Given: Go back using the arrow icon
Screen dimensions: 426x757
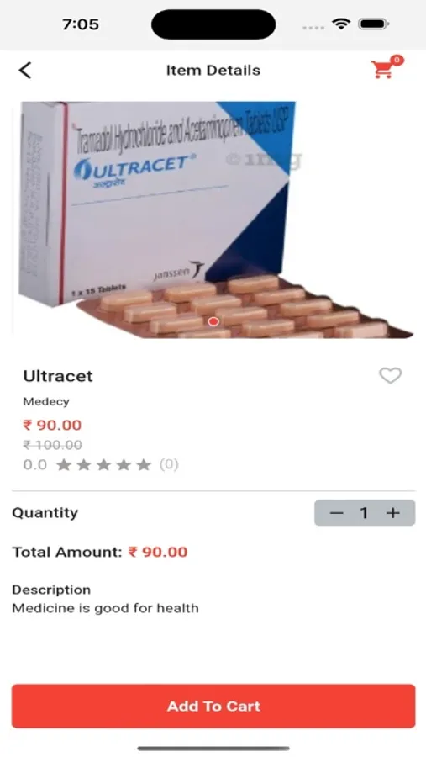Looking at the screenshot, I should click(25, 71).
